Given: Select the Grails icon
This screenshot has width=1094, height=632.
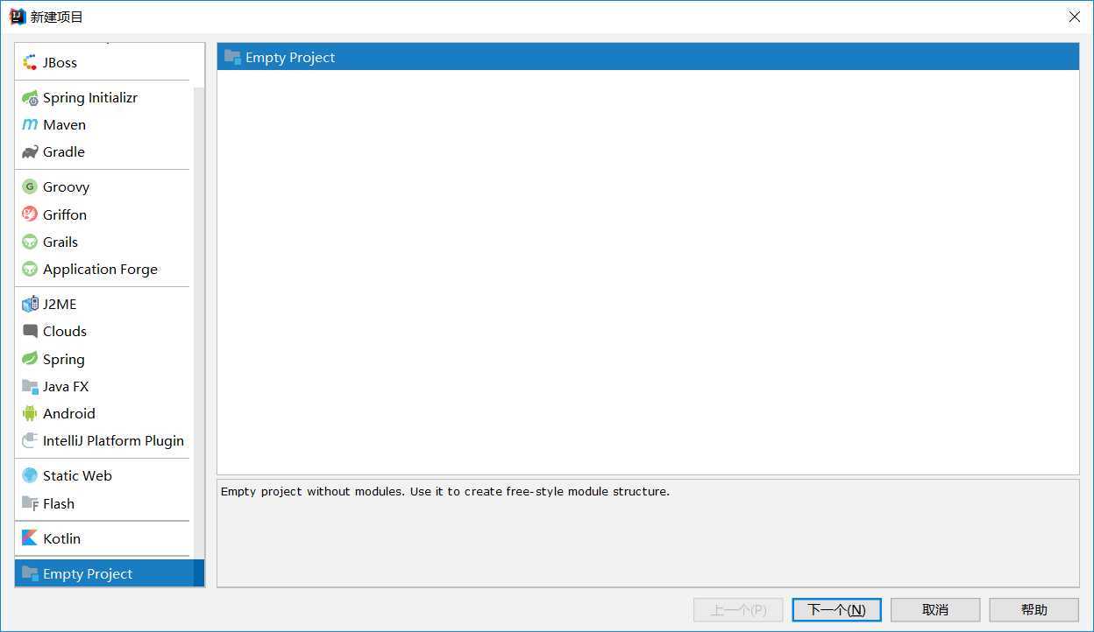Looking at the screenshot, I should pos(30,242).
